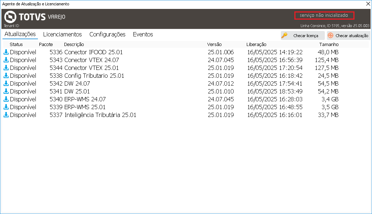Image resolution: width=372 pixels, height=214 pixels.
Task: Click download icon for ERP-WMS 24.07
Action: (6, 99)
